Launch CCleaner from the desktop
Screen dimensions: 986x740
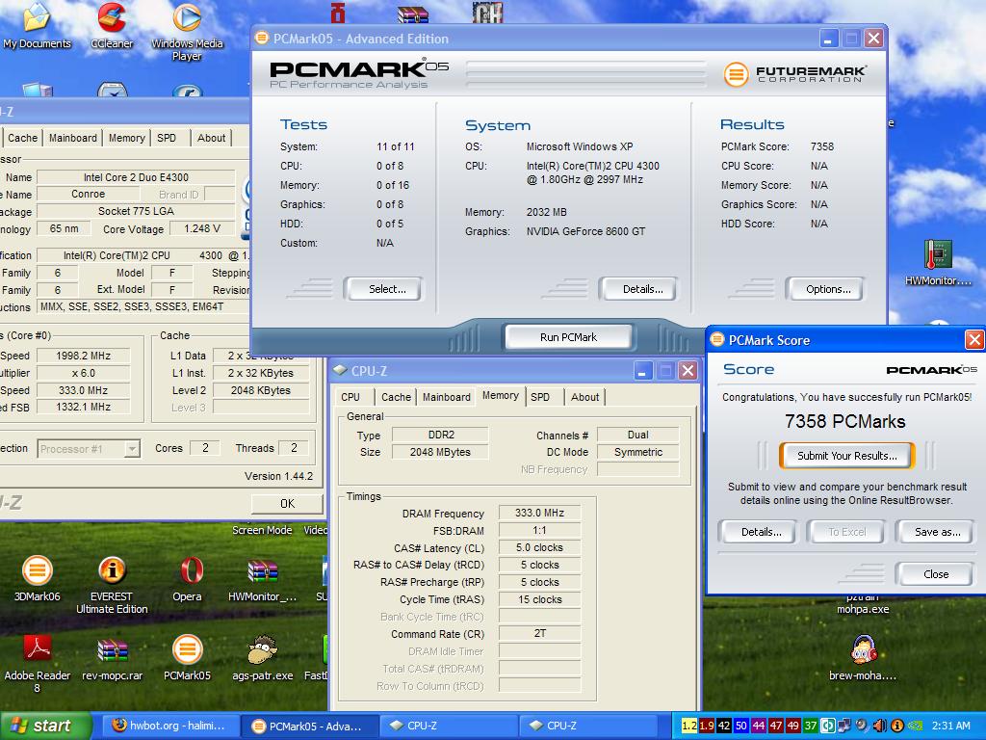(x=112, y=25)
